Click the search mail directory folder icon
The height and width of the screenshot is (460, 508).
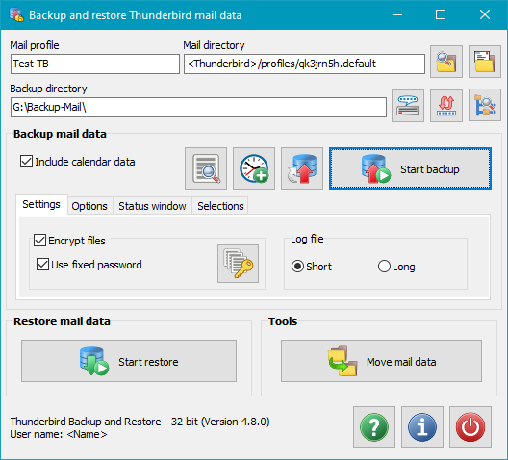446,62
